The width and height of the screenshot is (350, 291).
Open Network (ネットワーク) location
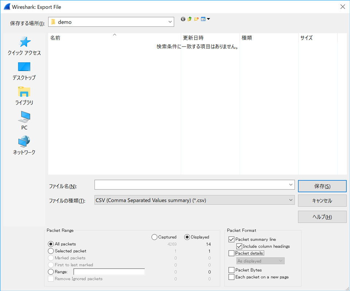tap(24, 146)
